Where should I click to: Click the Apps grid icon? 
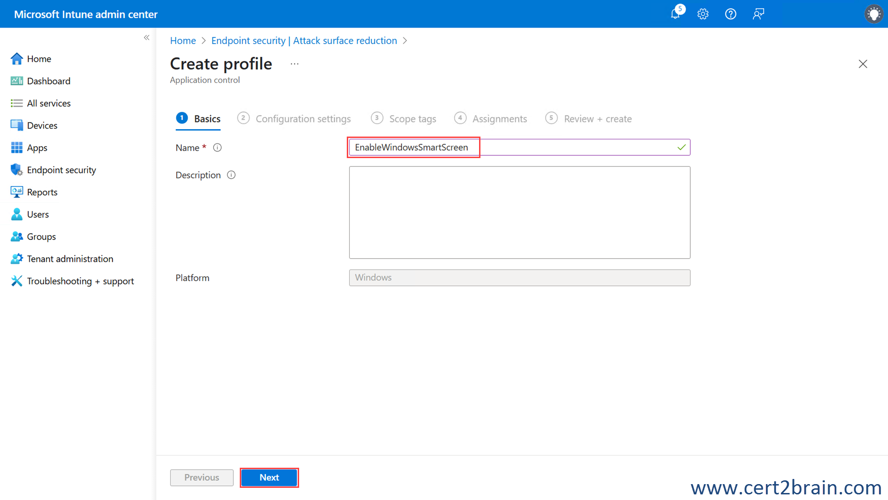(17, 147)
